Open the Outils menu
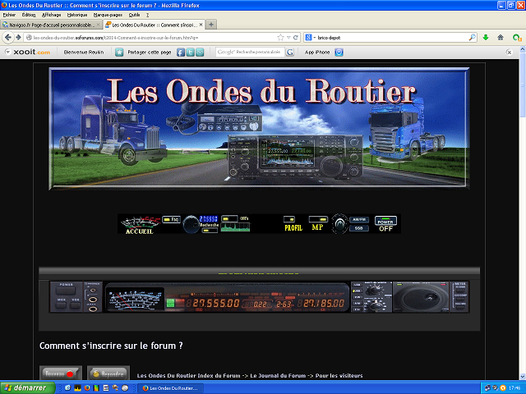Viewport: 526px width, 394px height. (x=134, y=15)
